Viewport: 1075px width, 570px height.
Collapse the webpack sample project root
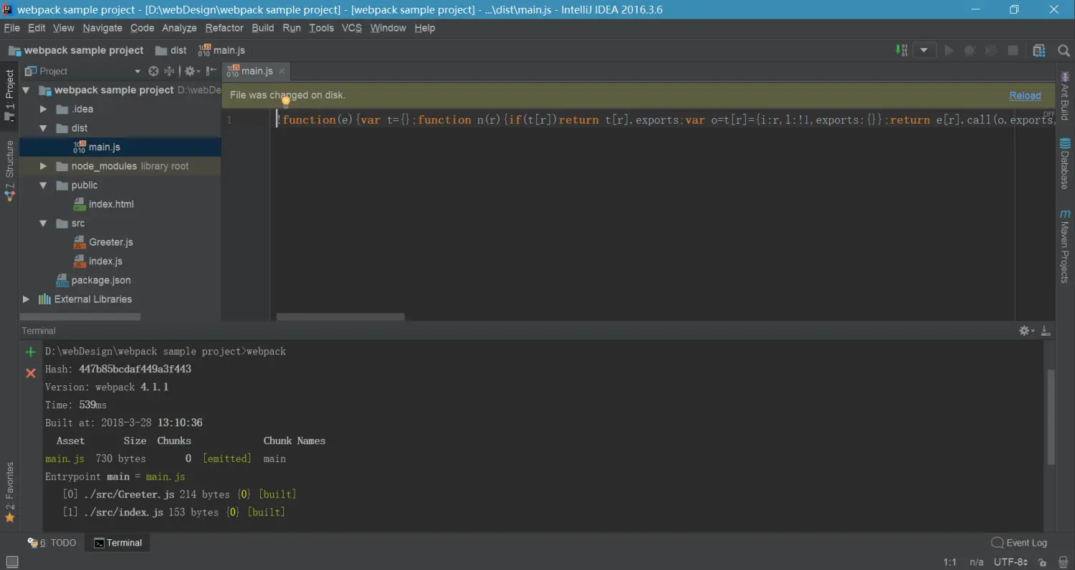pos(27,90)
